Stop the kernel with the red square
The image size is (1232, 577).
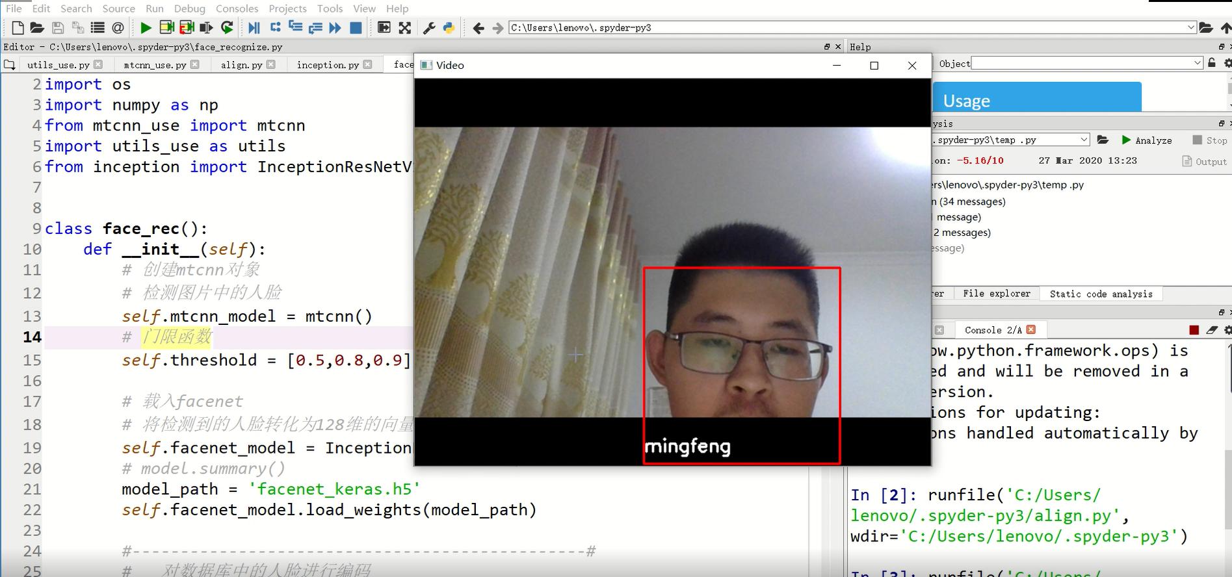[1194, 330]
